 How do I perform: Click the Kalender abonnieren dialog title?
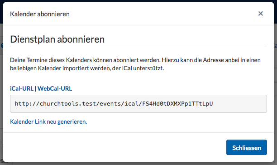[40, 14]
